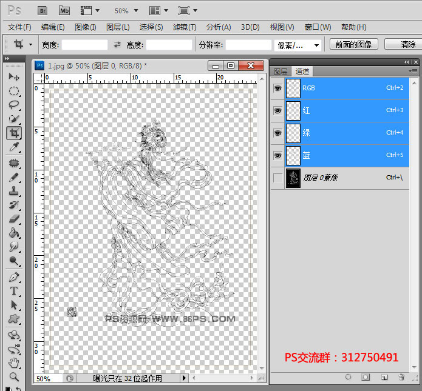This screenshot has height=391, width=422.
Task: Toggle 红 channel visibility
Action: click(x=277, y=110)
